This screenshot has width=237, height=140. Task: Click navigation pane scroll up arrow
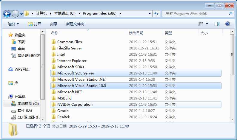tap(43, 32)
